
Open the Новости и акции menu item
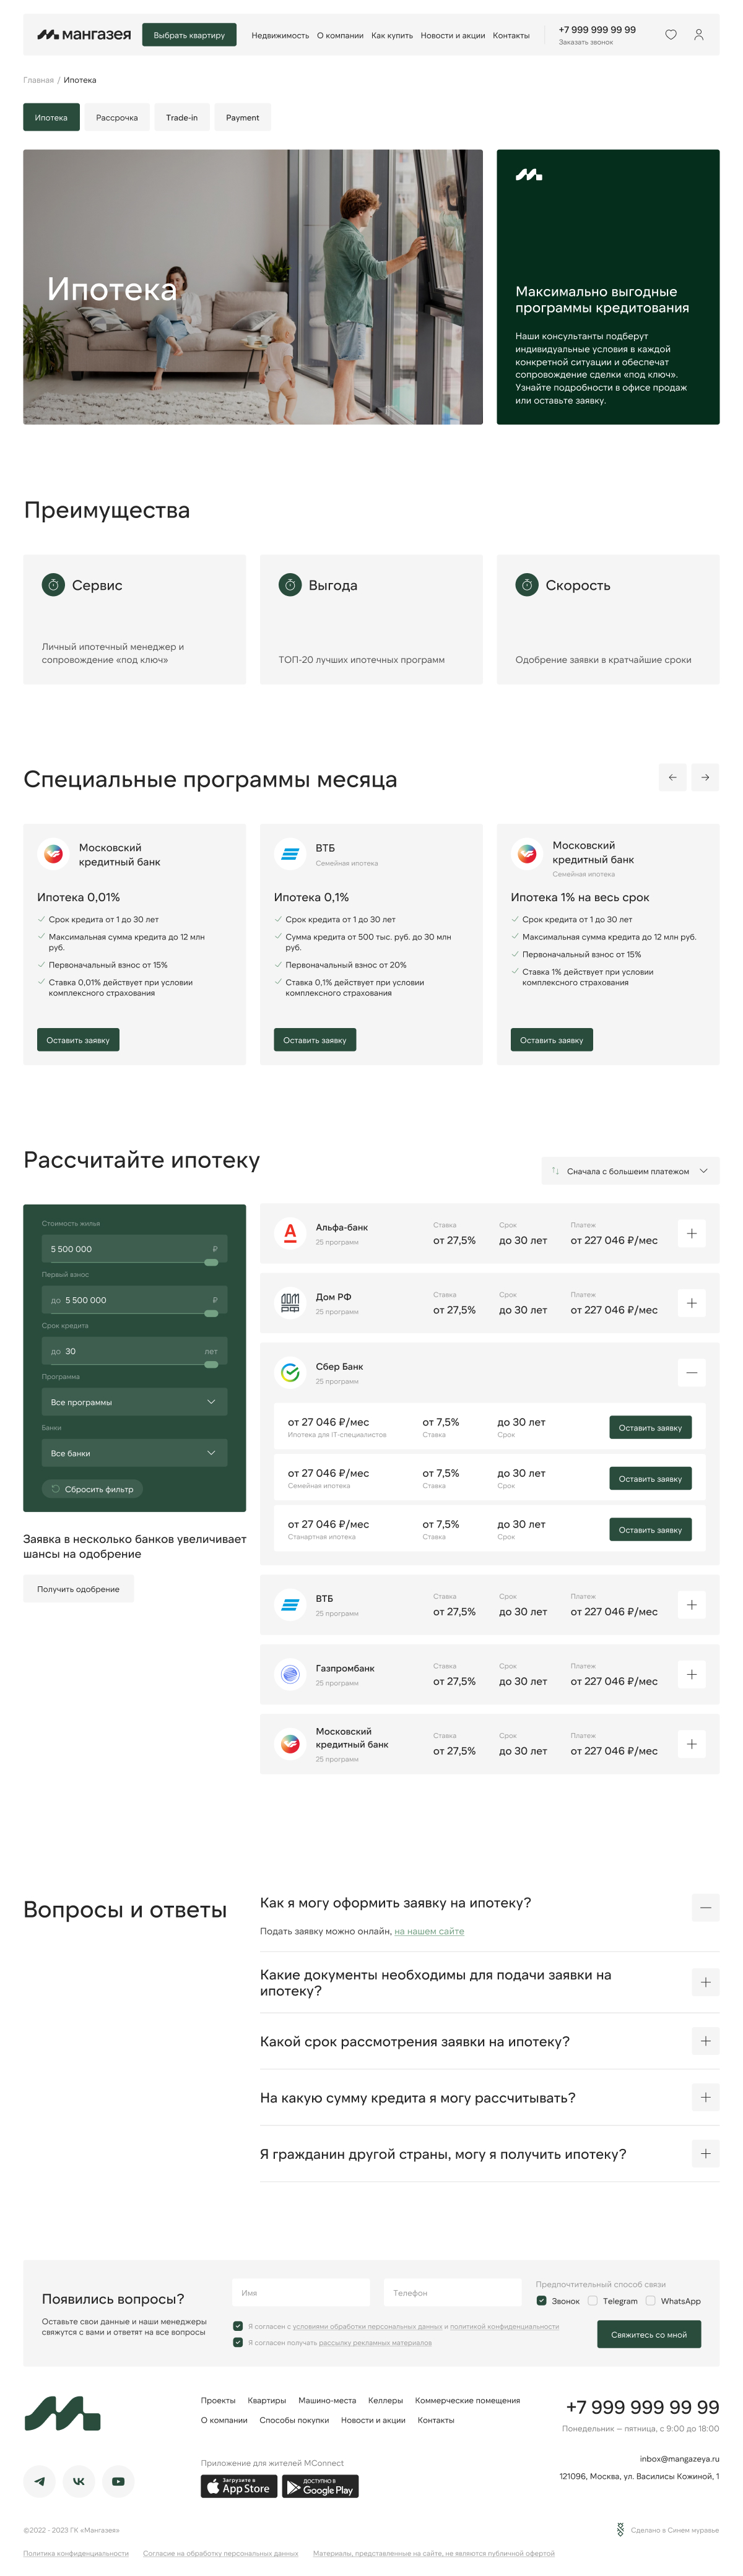coord(452,35)
